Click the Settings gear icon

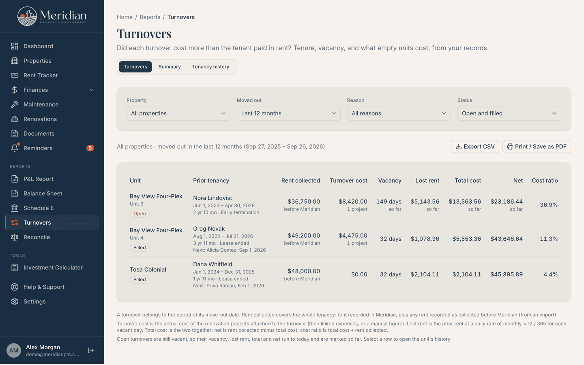coord(15,301)
